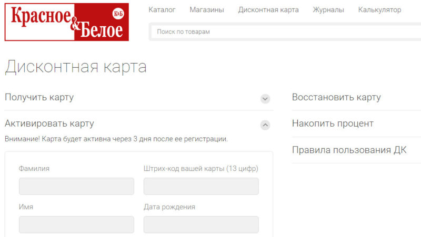The image size is (421, 237).
Task: Open the Накопить процент section
Action: pos(333,123)
